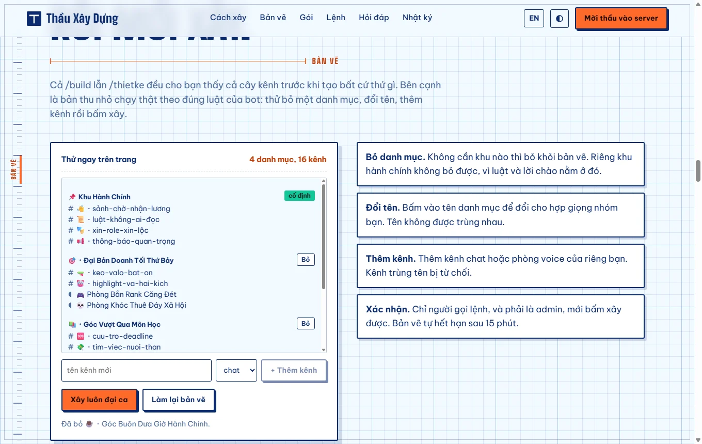This screenshot has height=444, width=702.
Task: Switch language with the EN button
Action: click(534, 18)
